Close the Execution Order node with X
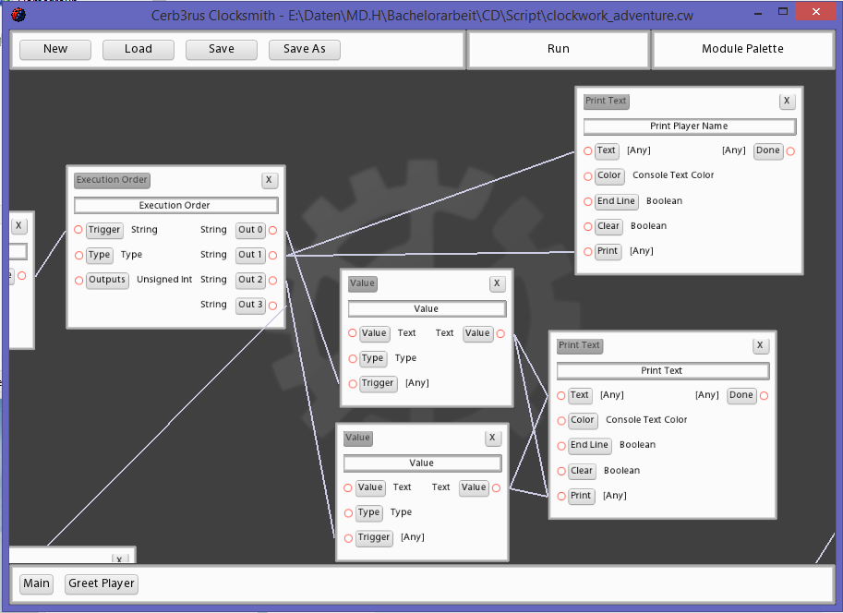The image size is (843, 613). (x=269, y=180)
